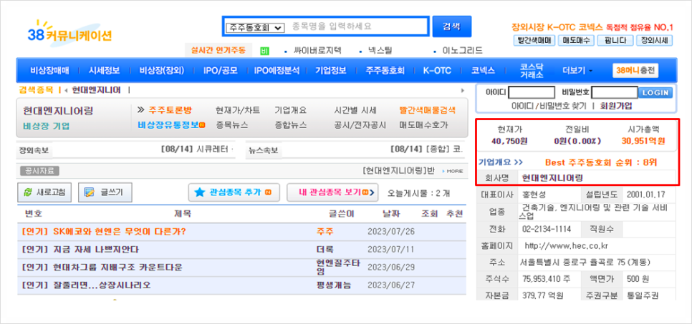The width and height of the screenshot is (692, 324).
Task: Open the 뉴스속보 [종합] headline
Action: 427,149
